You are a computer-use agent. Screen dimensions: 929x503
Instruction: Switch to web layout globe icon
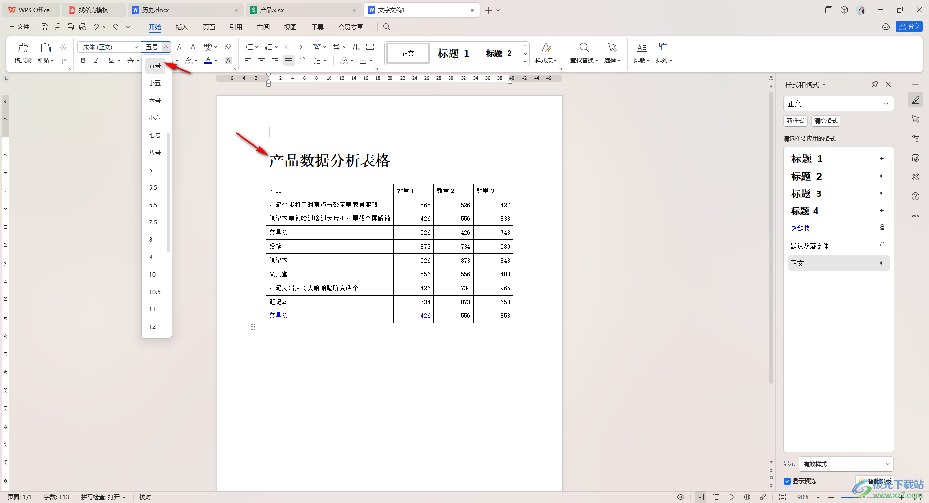(747, 497)
